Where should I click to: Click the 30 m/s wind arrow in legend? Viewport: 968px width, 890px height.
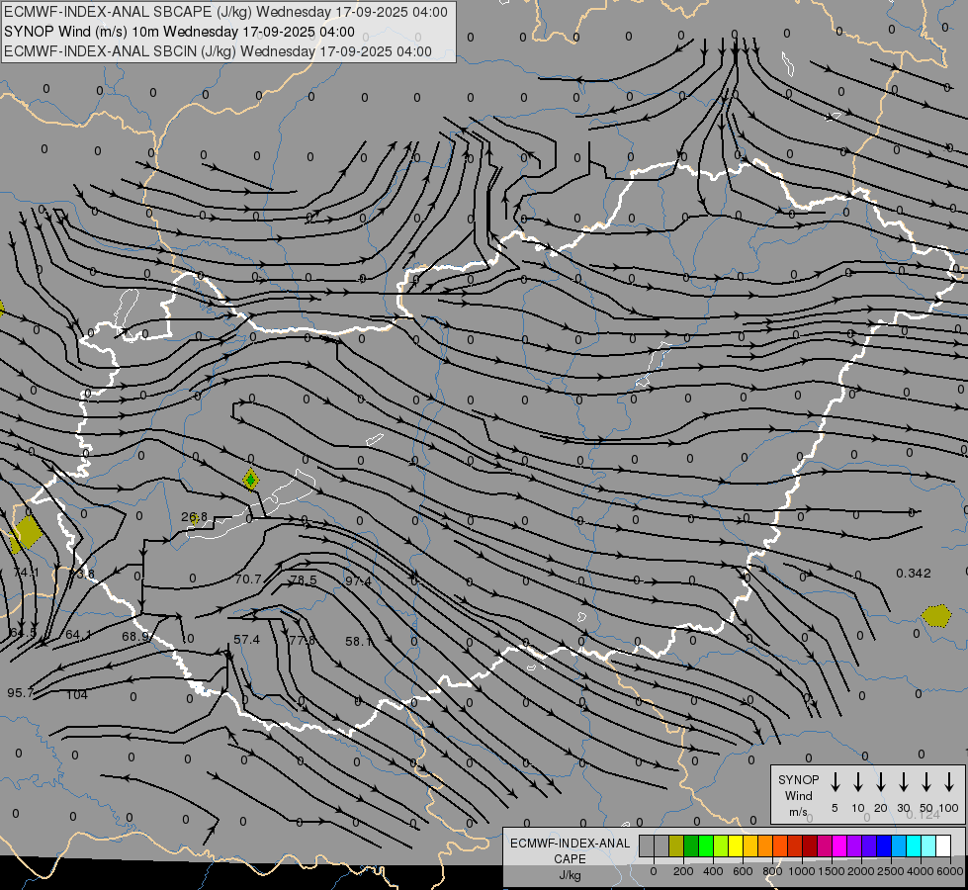[x=903, y=782]
